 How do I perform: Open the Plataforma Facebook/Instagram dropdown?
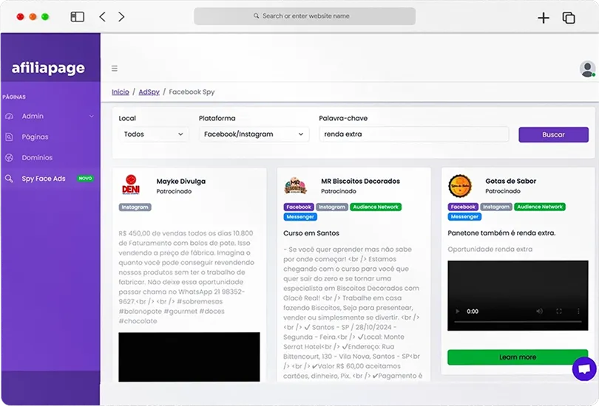coord(254,134)
